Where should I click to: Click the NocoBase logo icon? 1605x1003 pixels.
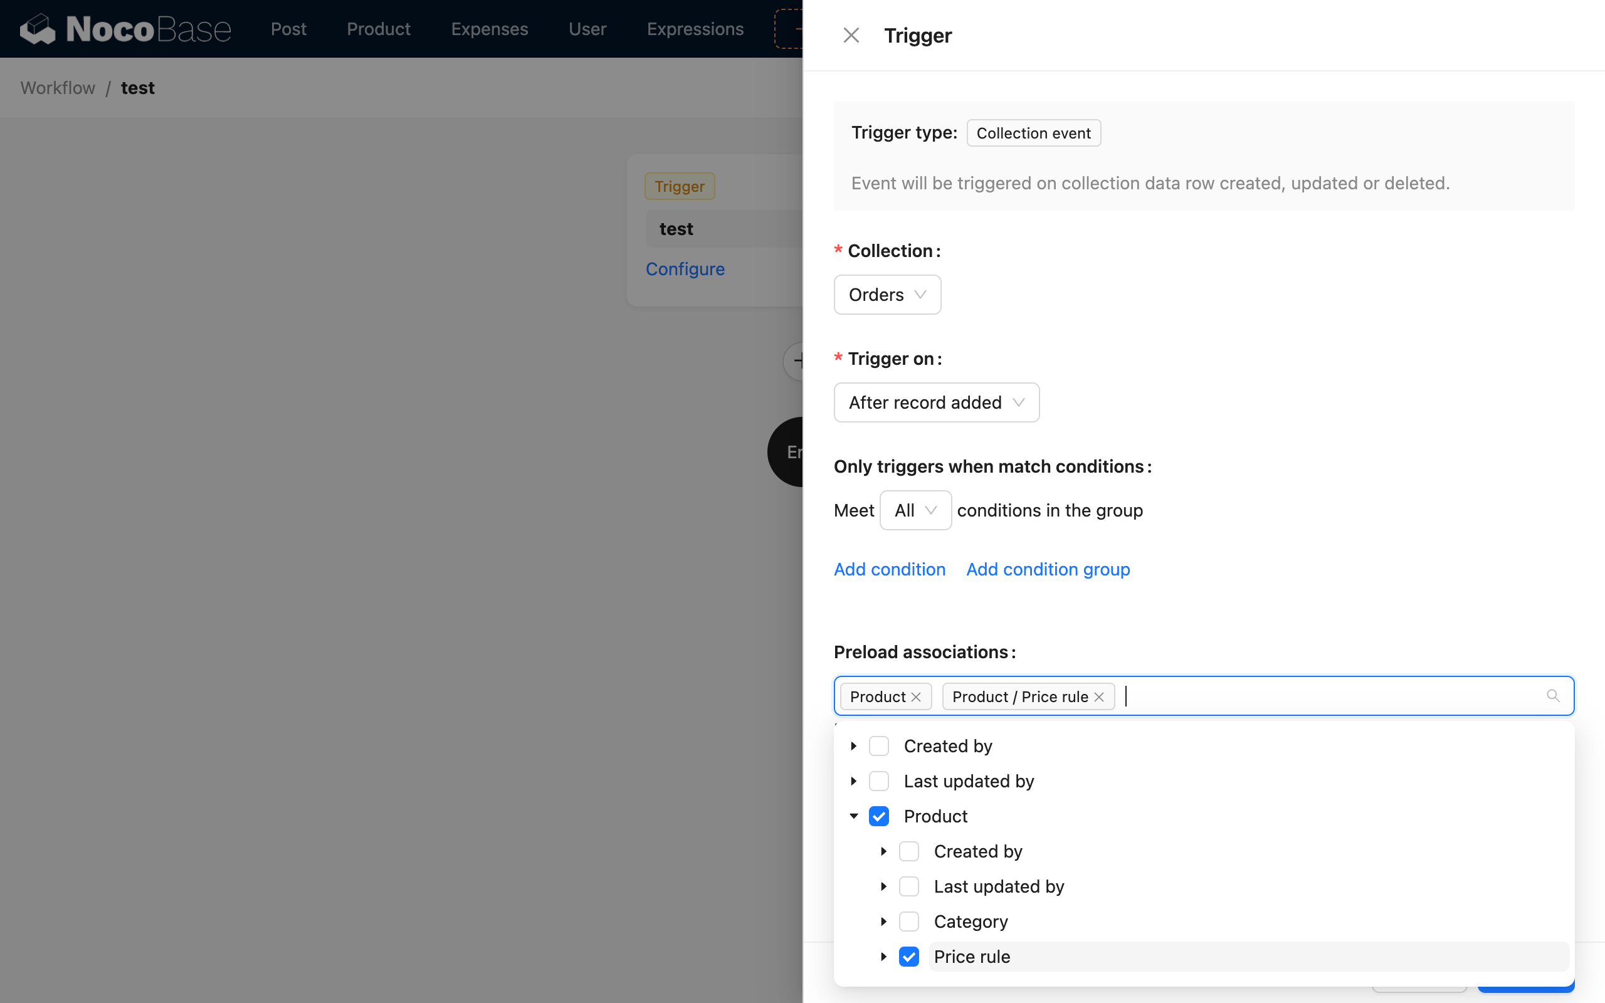[38, 29]
